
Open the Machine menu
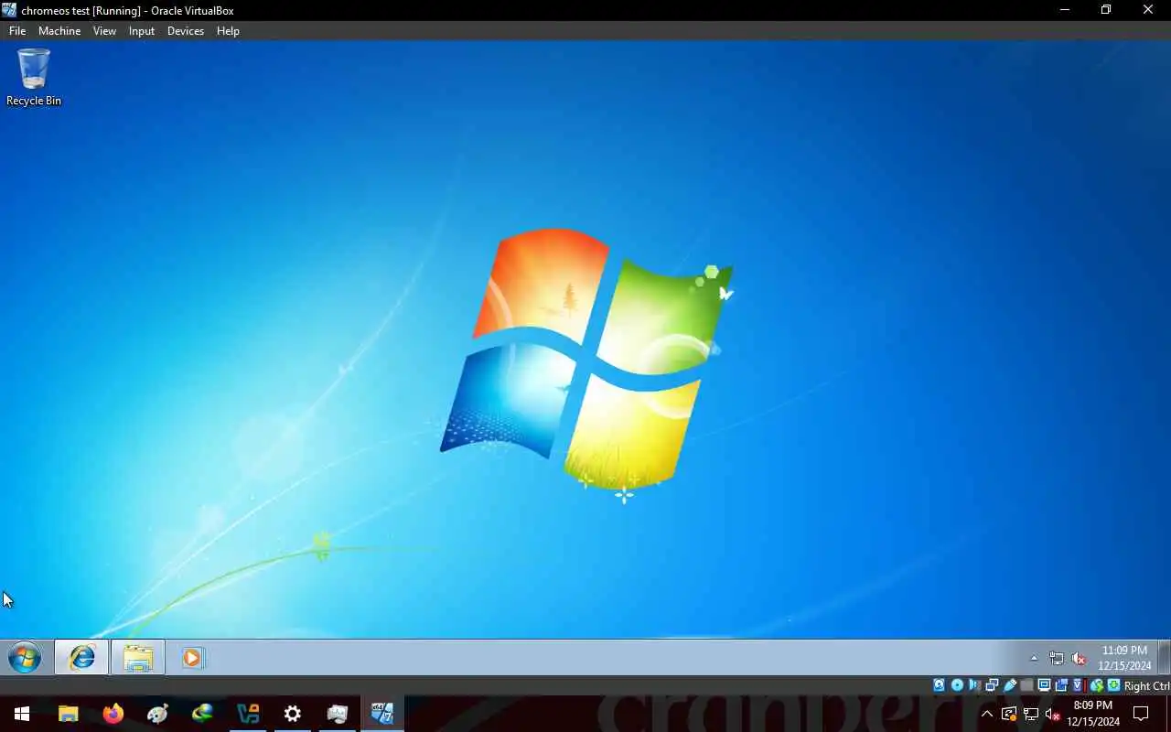pyautogui.click(x=59, y=30)
